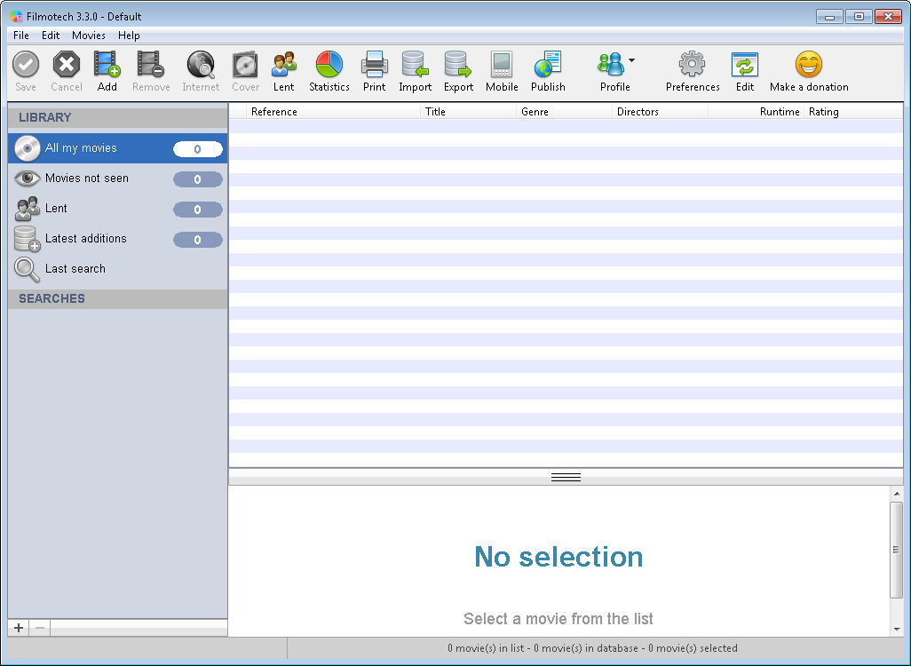911x666 pixels.
Task: Click the Publish globe icon
Action: (548, 66)
